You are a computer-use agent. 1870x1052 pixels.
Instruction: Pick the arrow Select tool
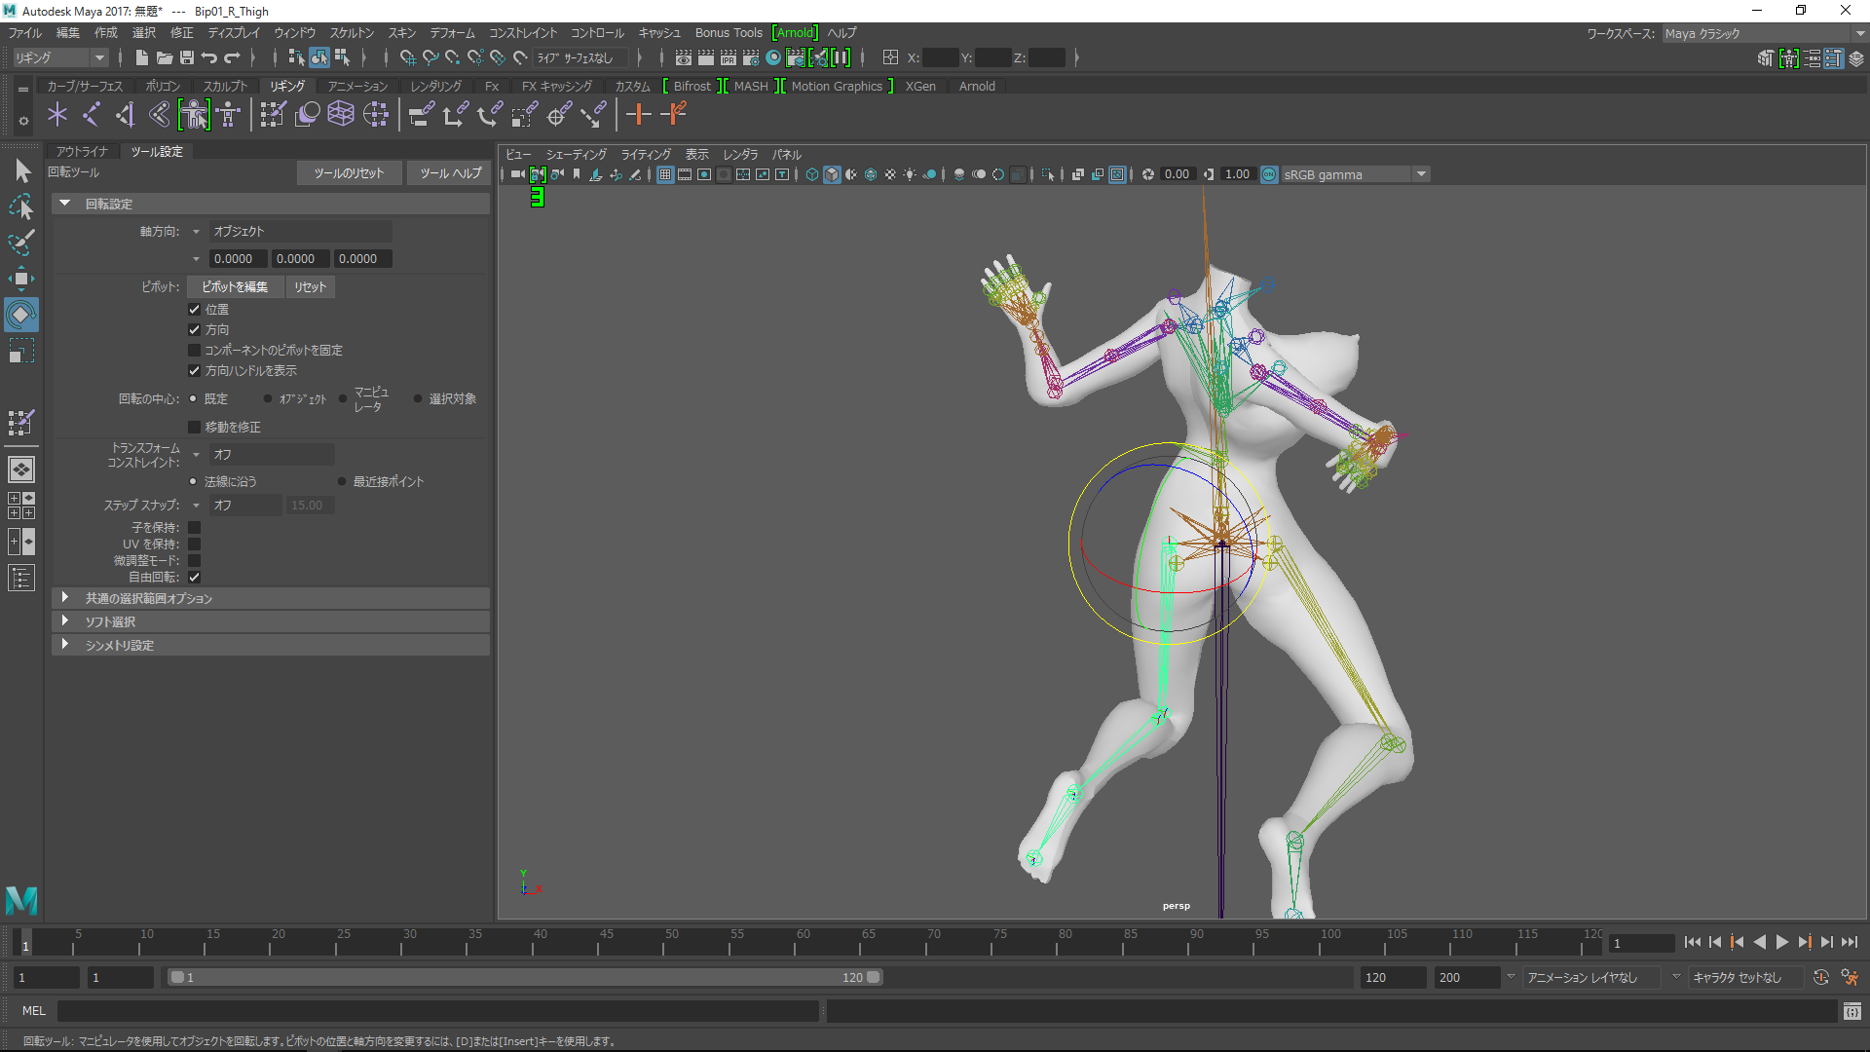22,171
